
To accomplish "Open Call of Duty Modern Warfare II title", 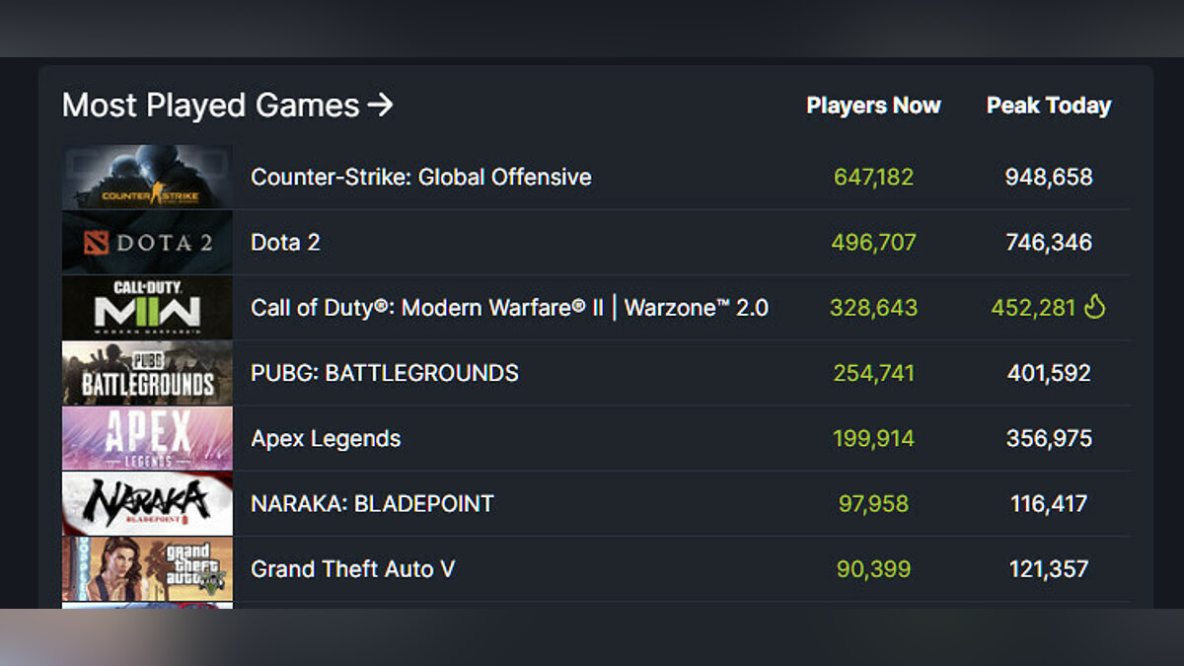I will pyautogui.click(x=510, y=308).
